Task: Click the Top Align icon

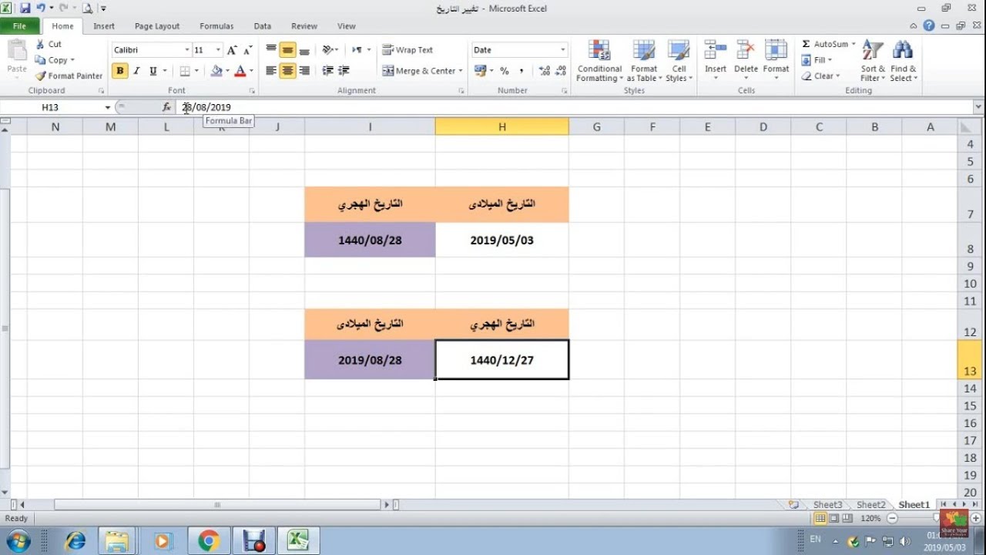Action: pos(271,50)
